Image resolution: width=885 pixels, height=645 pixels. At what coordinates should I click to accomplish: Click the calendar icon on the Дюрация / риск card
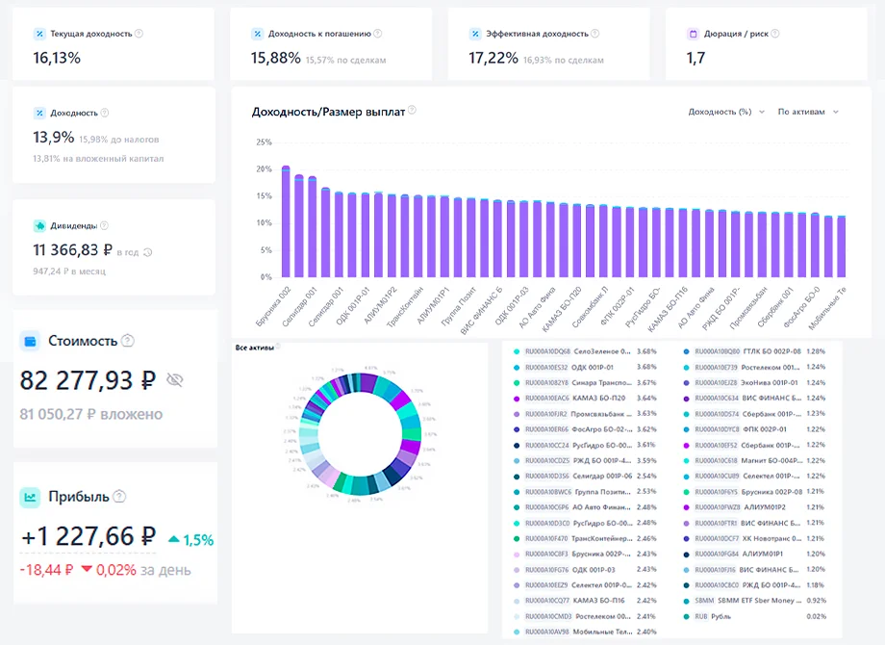point(694,34)
